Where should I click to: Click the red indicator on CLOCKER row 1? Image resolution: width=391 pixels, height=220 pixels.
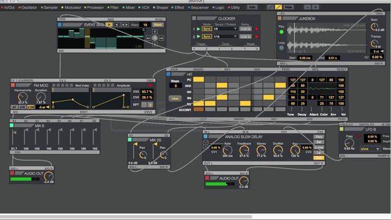(x=257, y=29)
